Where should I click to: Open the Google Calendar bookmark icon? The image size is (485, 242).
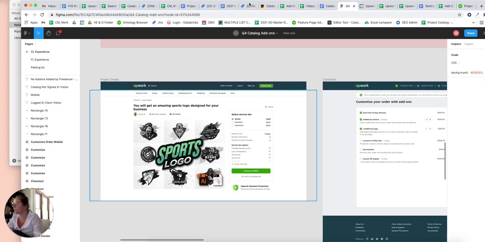82,23
